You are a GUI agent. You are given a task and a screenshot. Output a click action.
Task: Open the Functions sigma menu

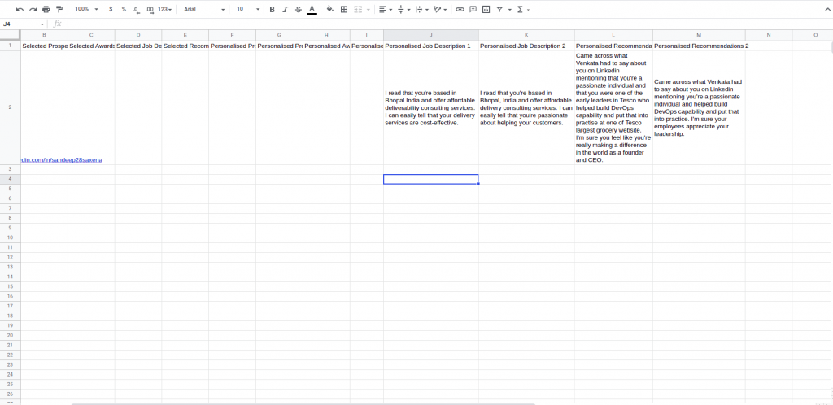(523, 9)
